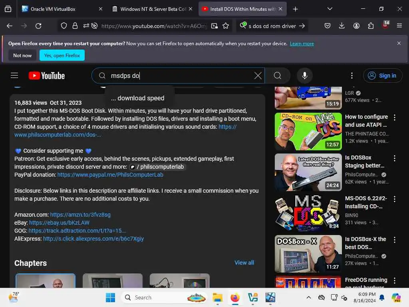This screenshot has height=307, width=409.
Task: Open the Pocket save icon
Action: click(x=328, y=26)
